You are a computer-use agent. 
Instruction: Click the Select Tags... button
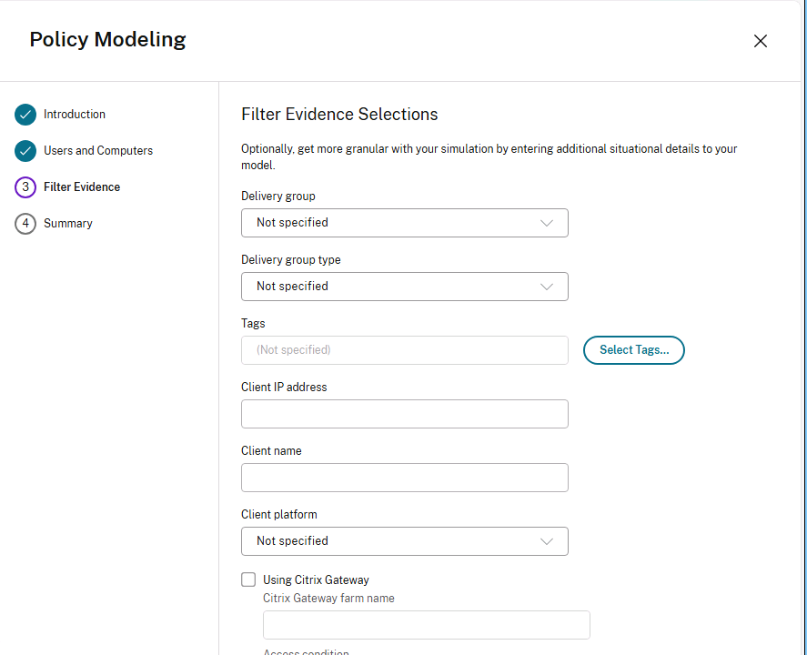tap(634, 350)
